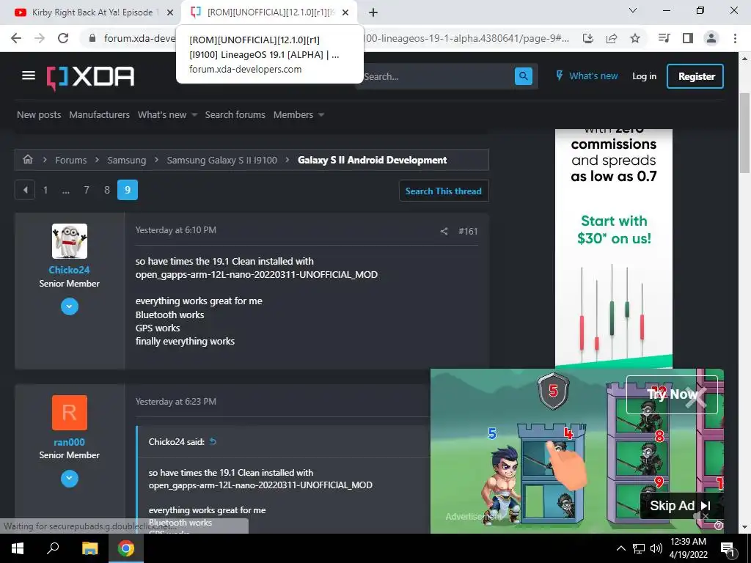Click Samsung in breadcrumb

point(126,160)
